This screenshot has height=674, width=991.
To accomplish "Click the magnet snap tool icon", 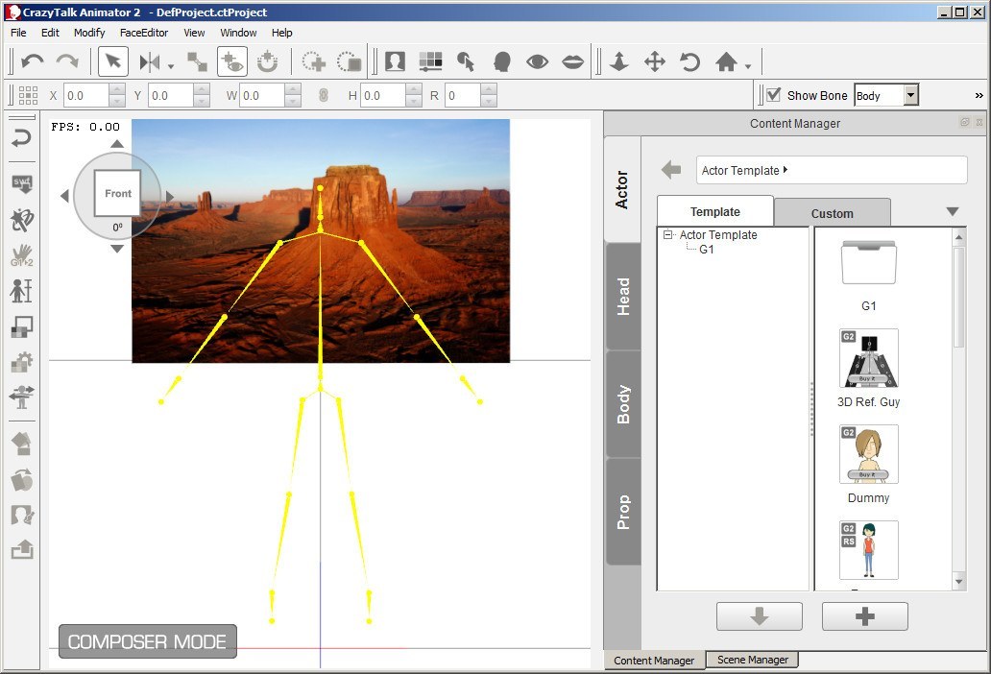I will click(x=267, y=61).
